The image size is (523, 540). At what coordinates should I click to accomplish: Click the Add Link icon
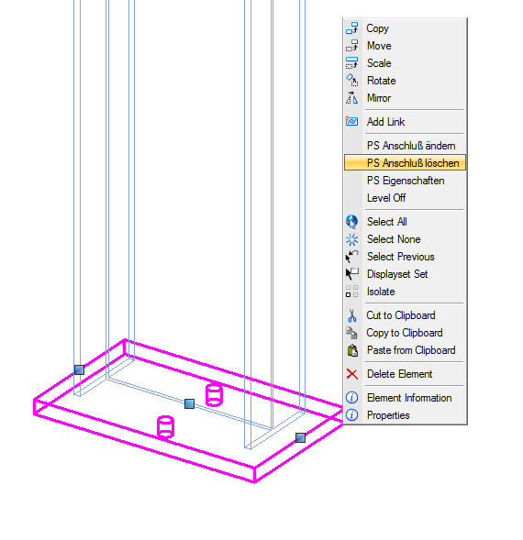(x=352, y=122)
